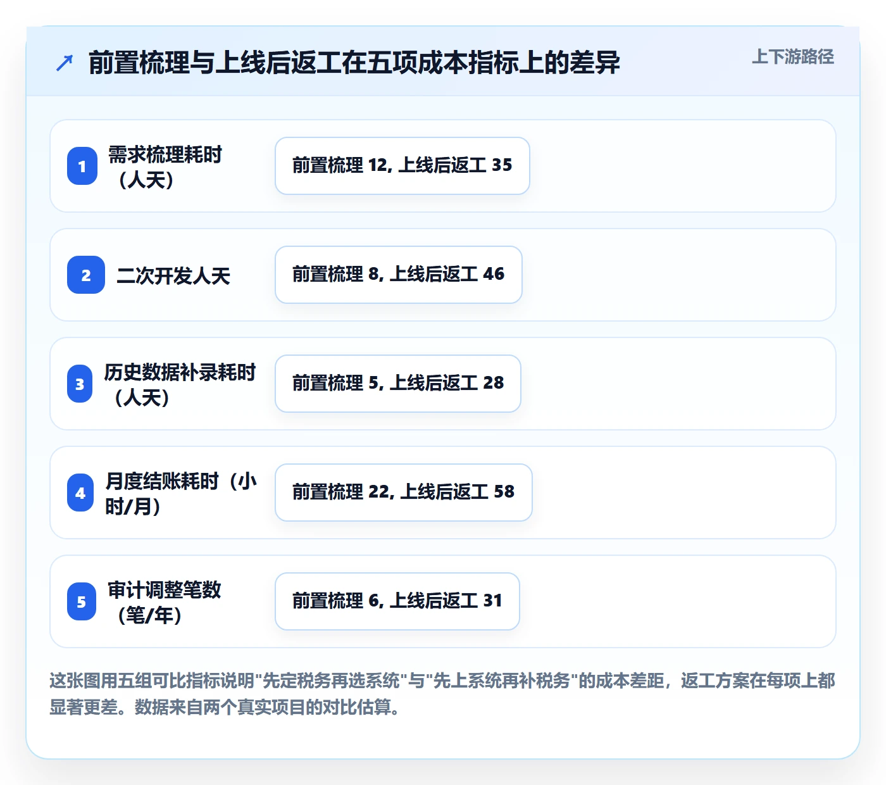Screen dimensions: 886x785
Task: Click the diagonal arrow icon beside the title
Action: pos(65,63)
